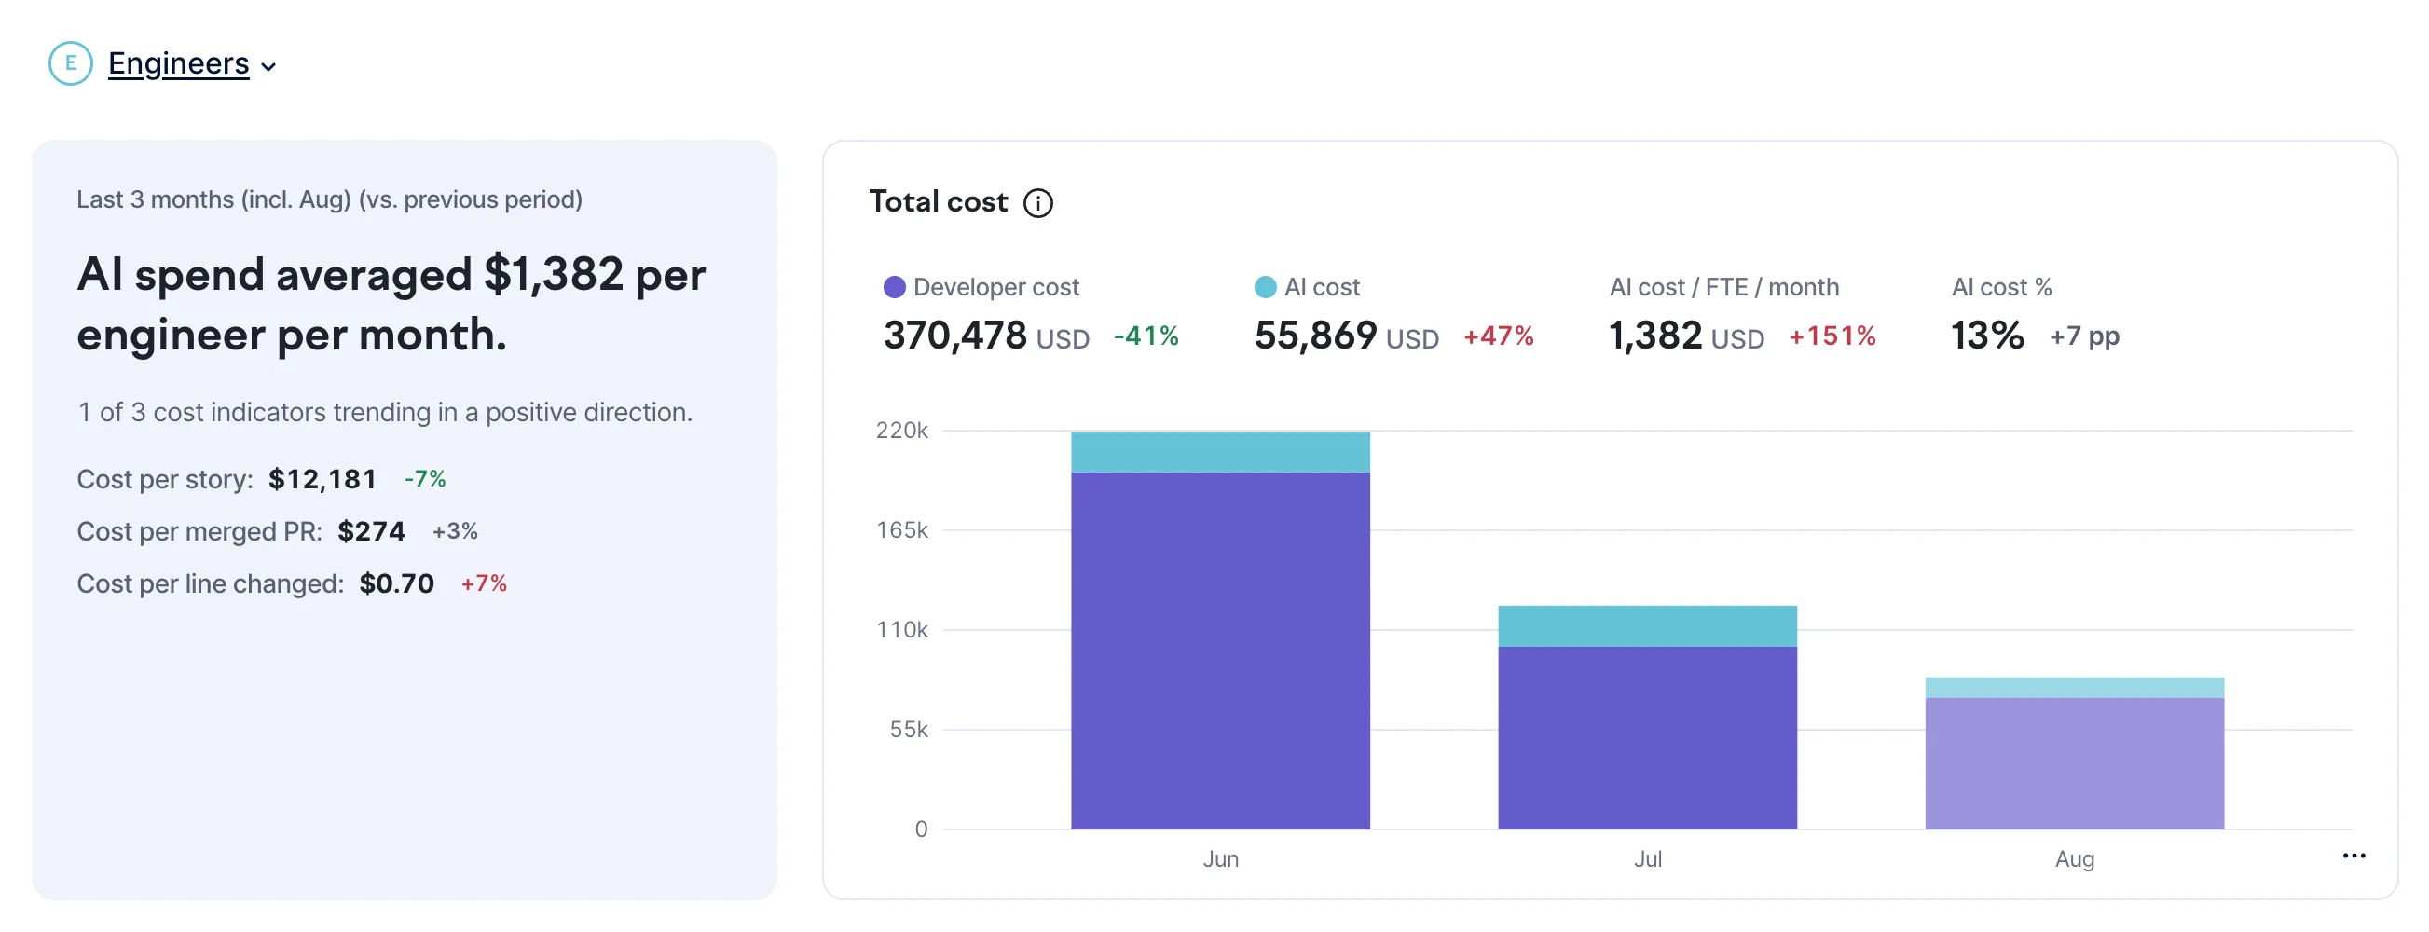Click the Cost per story $12,181 value
This screenshot has width=2429, height=932.
pos(322,479)
